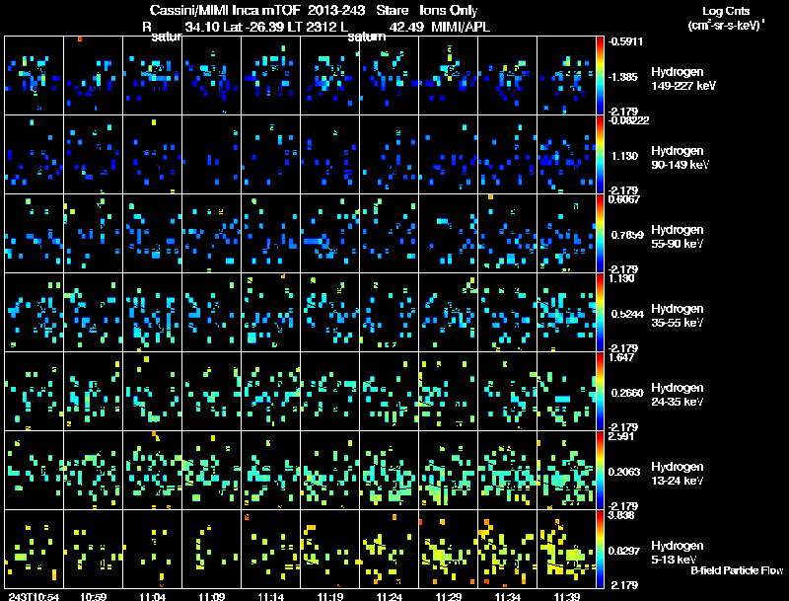Click the color bar beside Hydrogen 5-13 keV
Screen dimensions: 789x601
point(600,549)
